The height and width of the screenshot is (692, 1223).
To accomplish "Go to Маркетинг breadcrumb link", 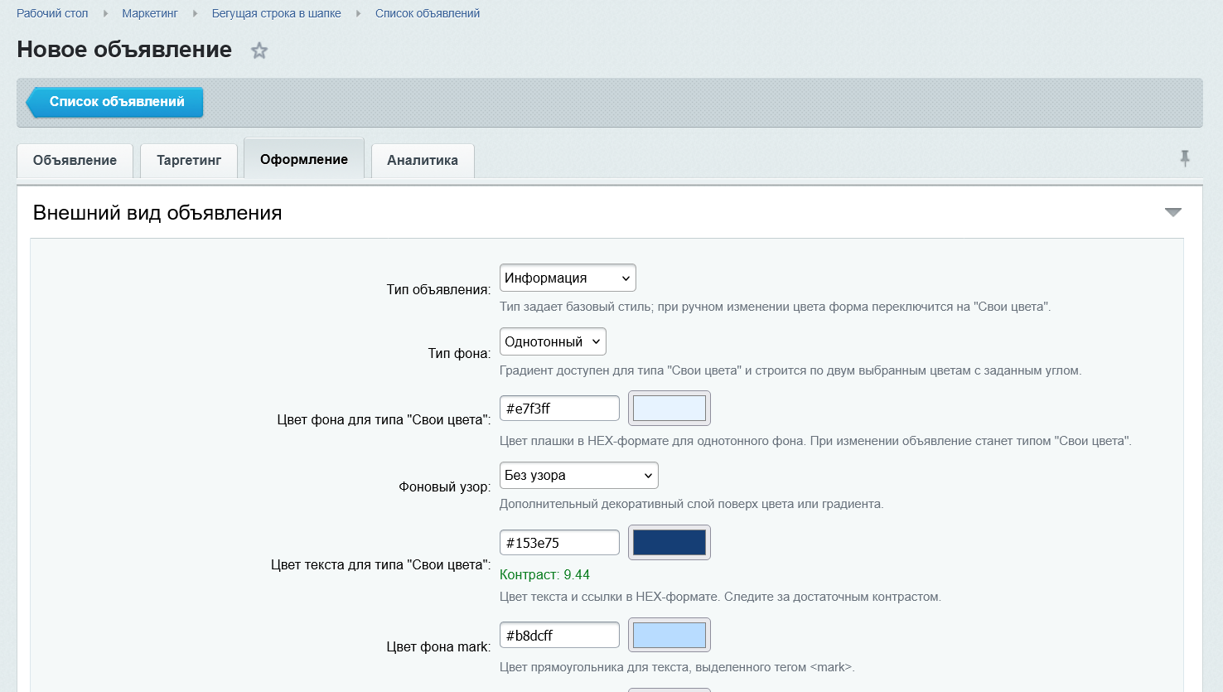I will tap(150, 13).
